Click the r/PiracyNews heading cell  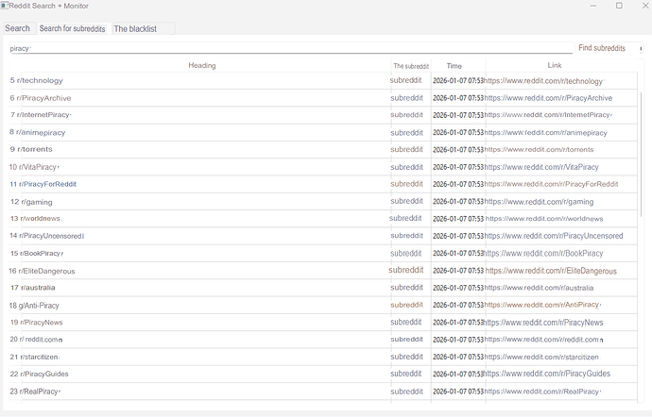(x=42, y=322)
